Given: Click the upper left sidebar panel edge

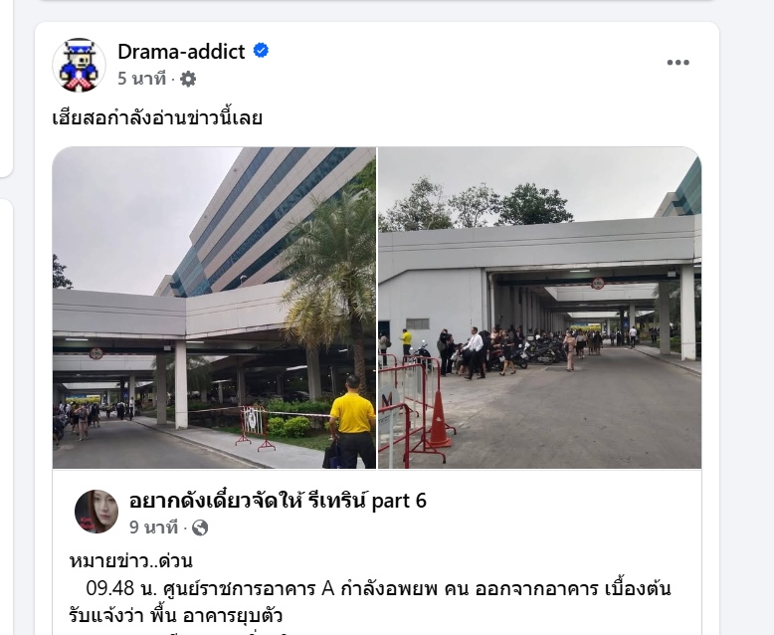Looking at the screenshot, I should 6,89.
